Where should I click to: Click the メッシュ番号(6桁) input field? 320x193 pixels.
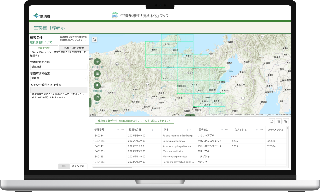(x=58, y=90)
